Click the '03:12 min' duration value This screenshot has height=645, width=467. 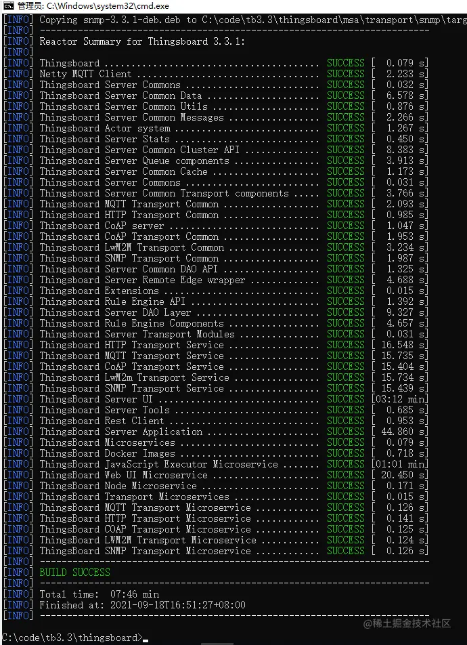399,399
